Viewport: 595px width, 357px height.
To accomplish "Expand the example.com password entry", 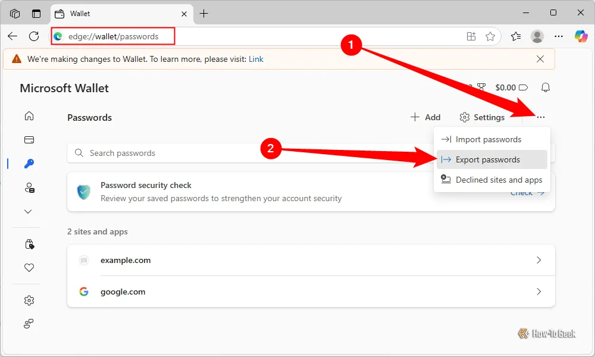I will [311, 260].
